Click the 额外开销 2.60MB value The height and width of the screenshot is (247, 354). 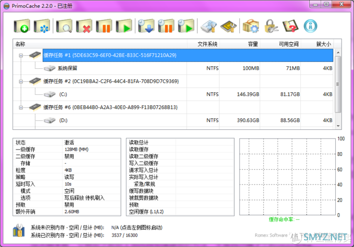tap(72, 212)
